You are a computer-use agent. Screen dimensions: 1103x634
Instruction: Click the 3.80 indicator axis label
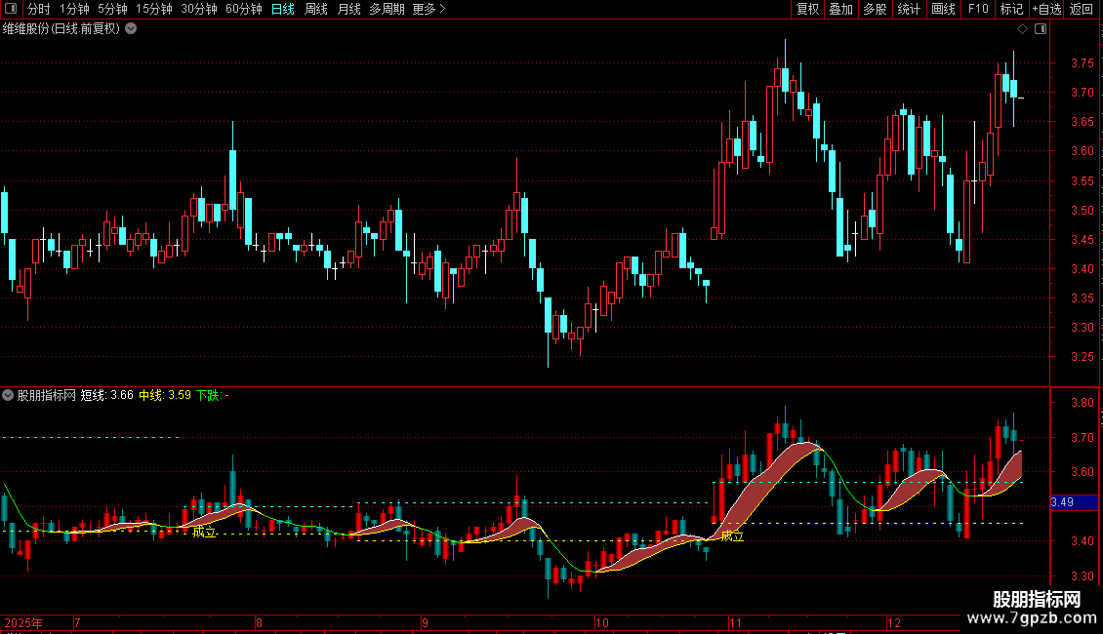[x=1082, y=403]
